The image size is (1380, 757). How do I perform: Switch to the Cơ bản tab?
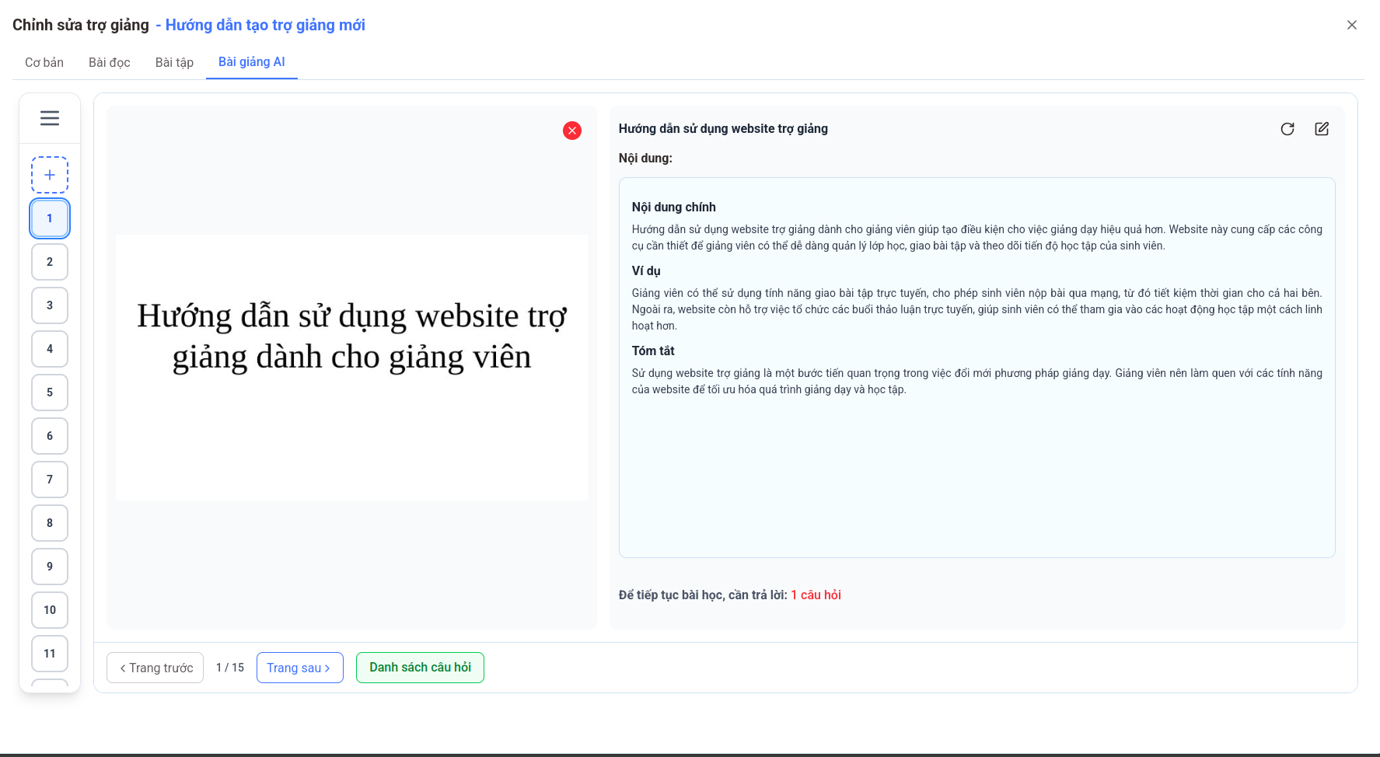point(44,62)
